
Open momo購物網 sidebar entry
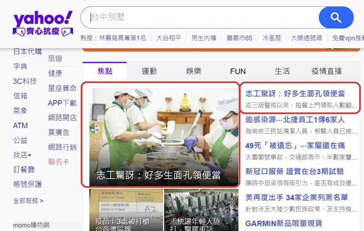[x=31, y=225]
